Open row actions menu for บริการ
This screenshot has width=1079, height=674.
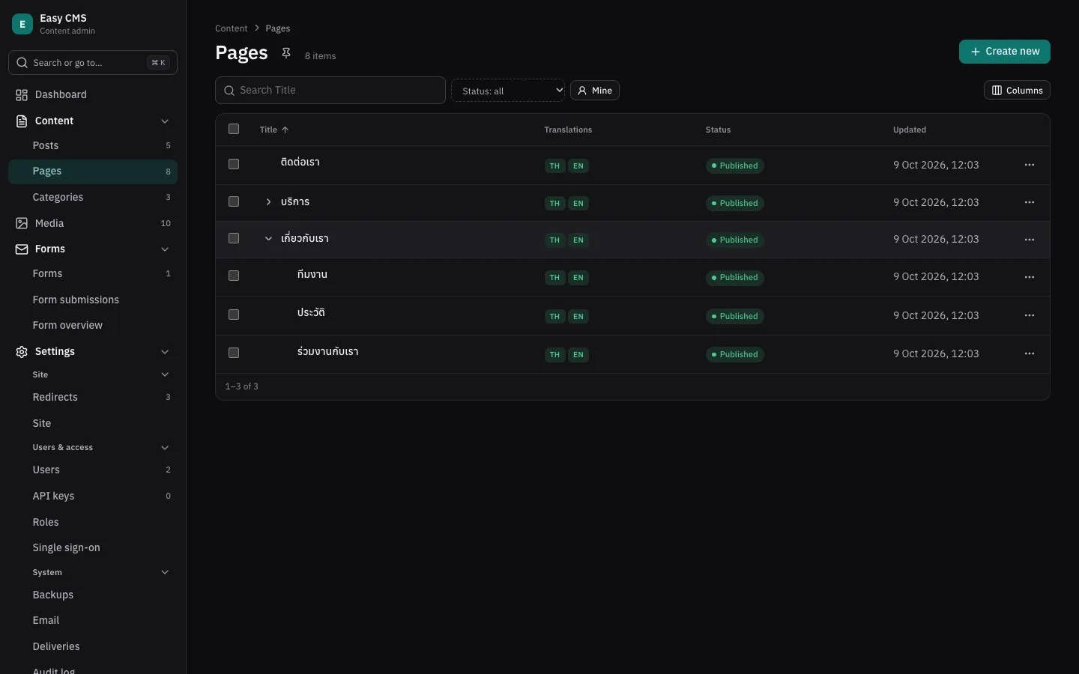pos(1030,202)
